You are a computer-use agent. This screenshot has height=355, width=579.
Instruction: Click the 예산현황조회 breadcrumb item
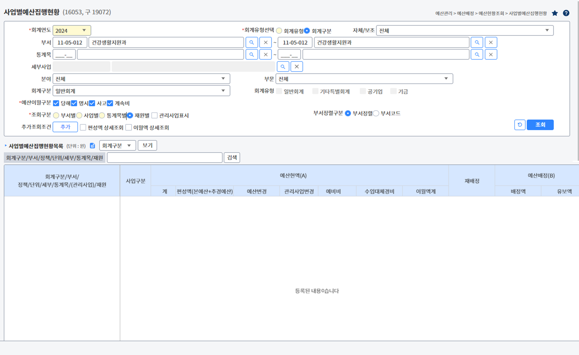(491, 13)
